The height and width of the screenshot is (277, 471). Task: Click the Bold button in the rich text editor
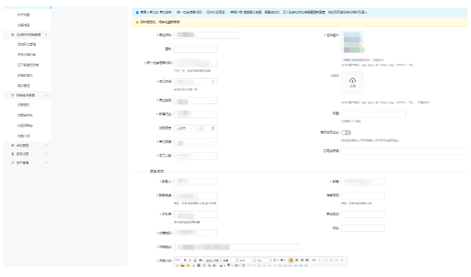[185, 260]
